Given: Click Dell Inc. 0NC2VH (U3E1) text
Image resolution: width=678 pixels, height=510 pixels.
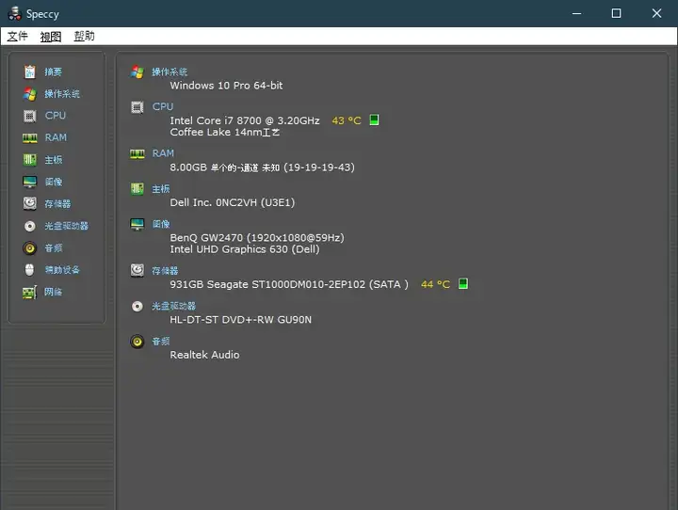Looking at the screenshot, I should (x=233, y=202).
